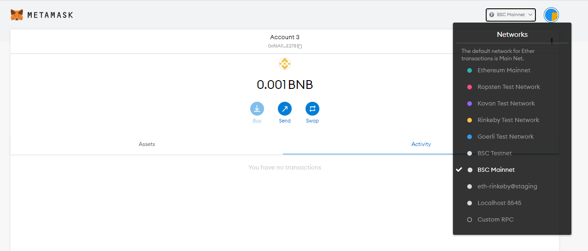This screenshot has width=588, height=251.
Task: Click the Buy button icon
Action: [x=257, y=109]
